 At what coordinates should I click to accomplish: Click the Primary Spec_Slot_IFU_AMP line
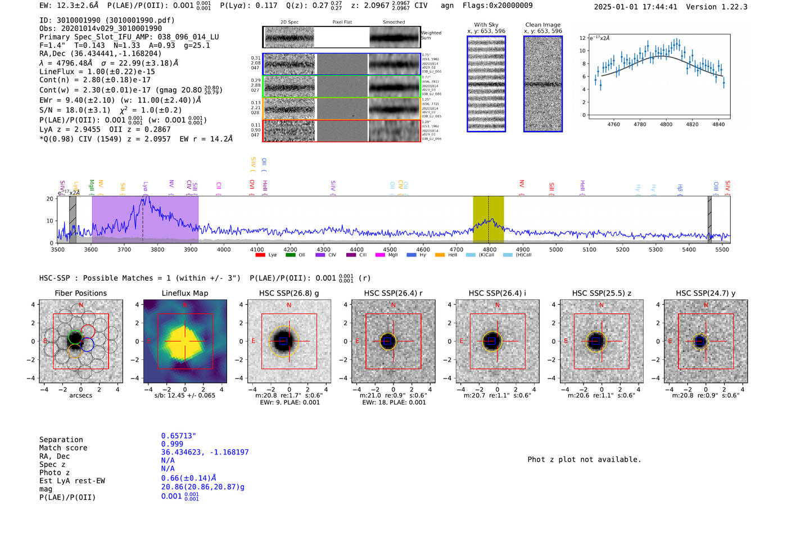129,37
